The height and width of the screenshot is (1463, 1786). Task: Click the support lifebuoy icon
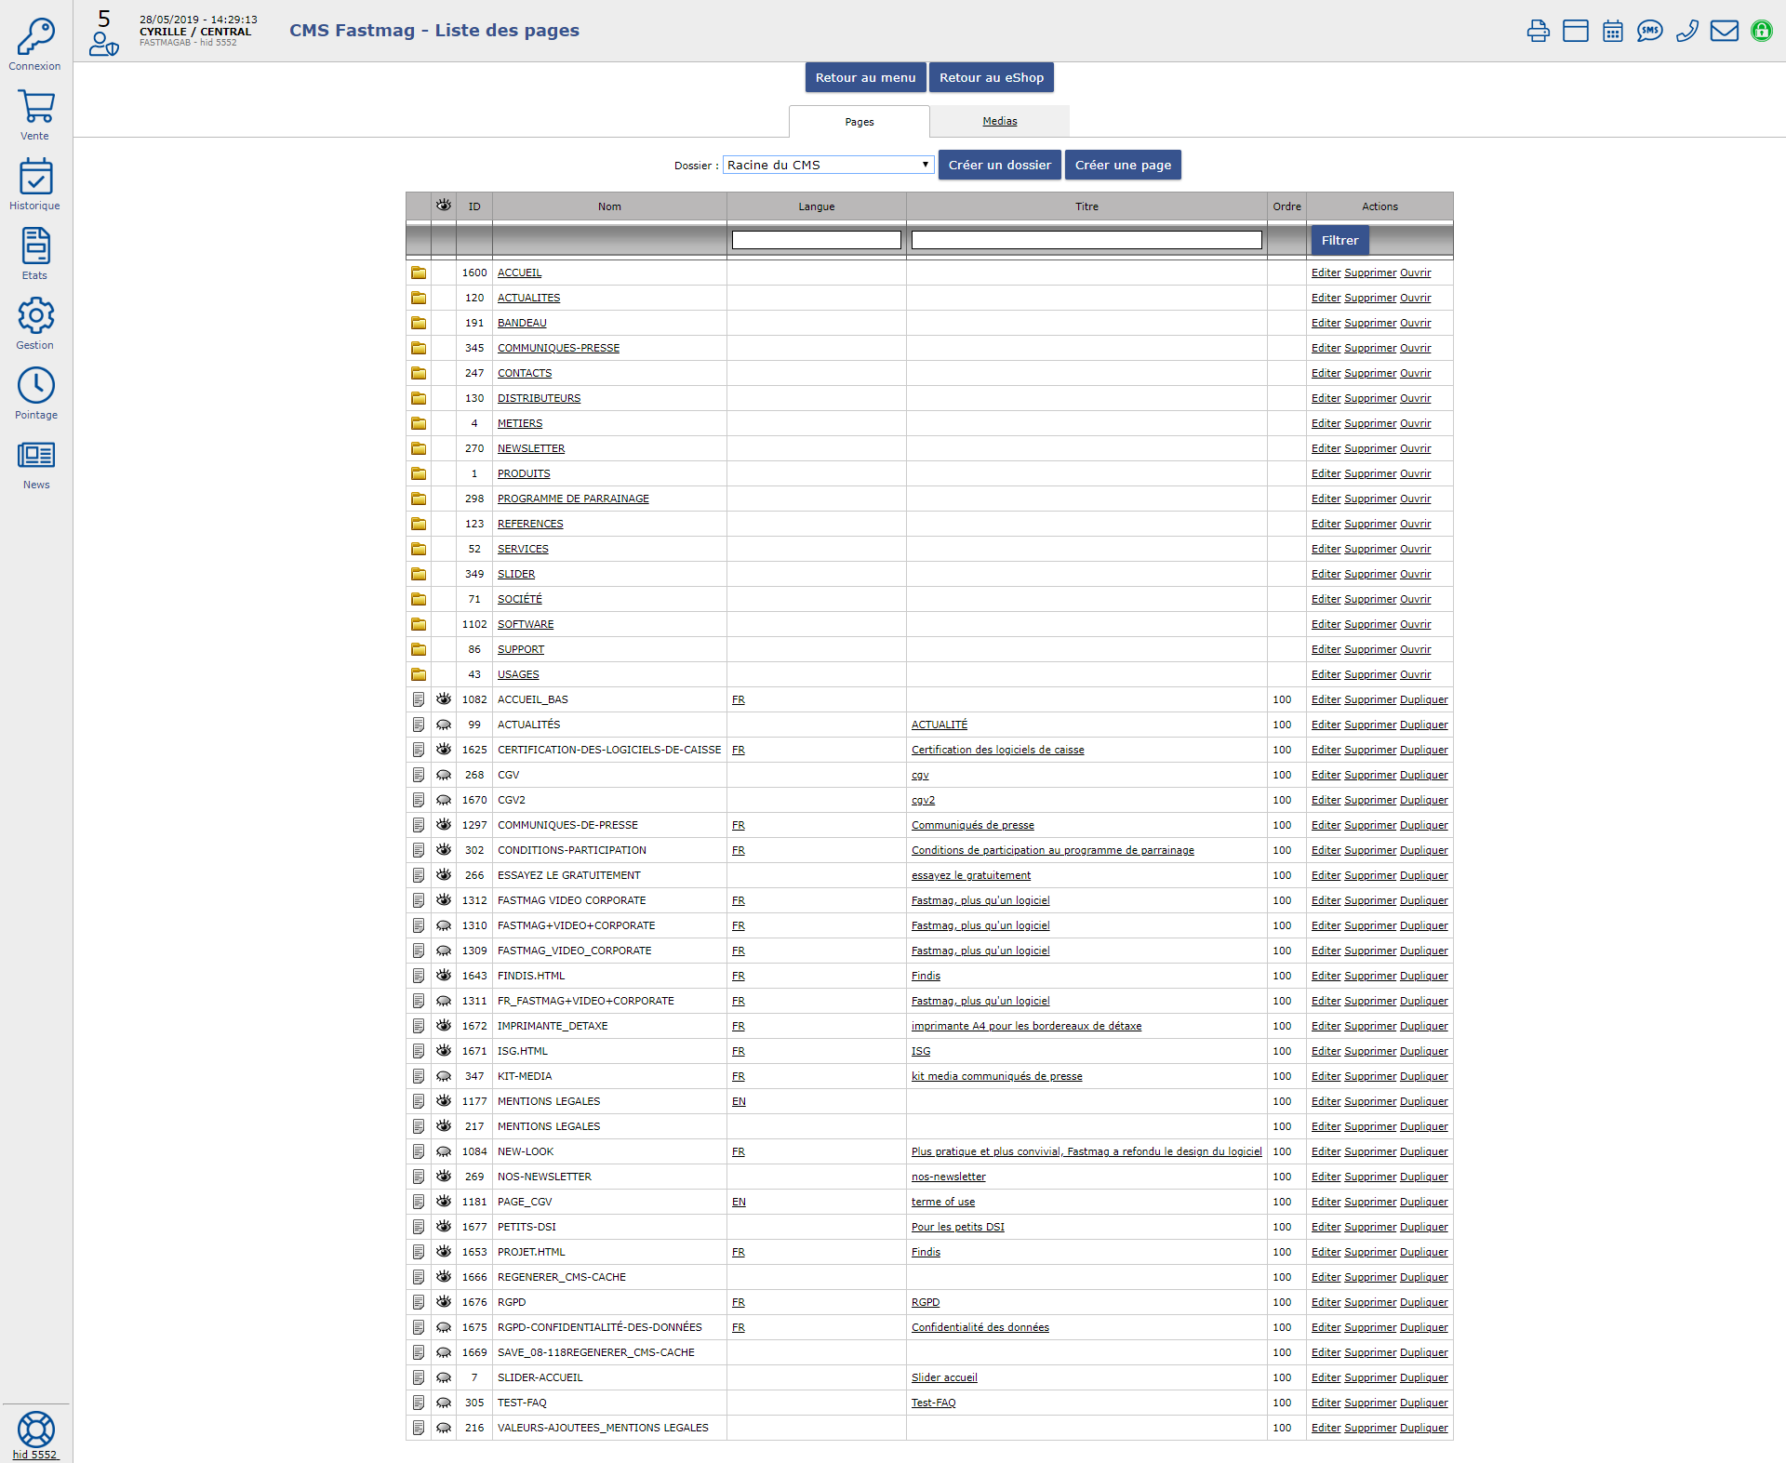point(35,1429)
